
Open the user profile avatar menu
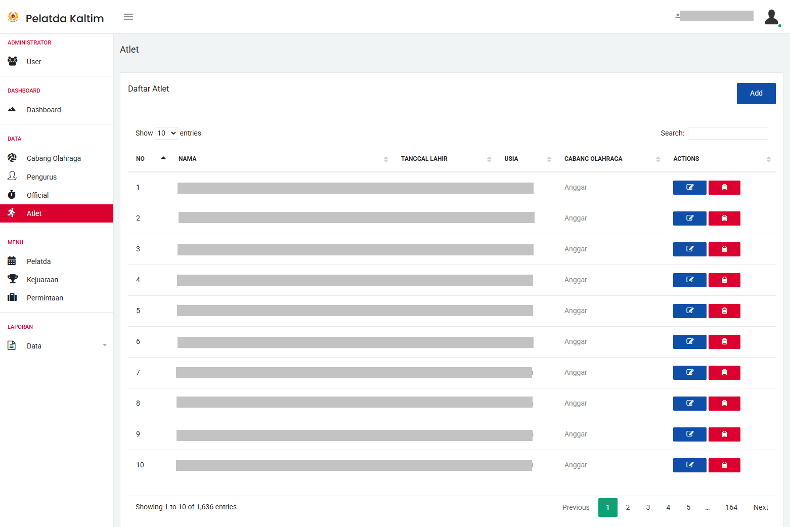pos(771,17)
